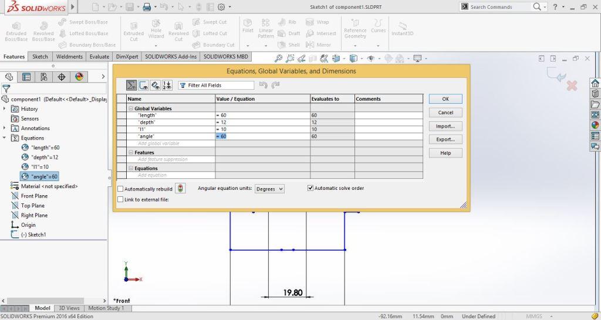Switch to Dimension View icon
The image size is (601, 320).
click(x=155, y=85)
